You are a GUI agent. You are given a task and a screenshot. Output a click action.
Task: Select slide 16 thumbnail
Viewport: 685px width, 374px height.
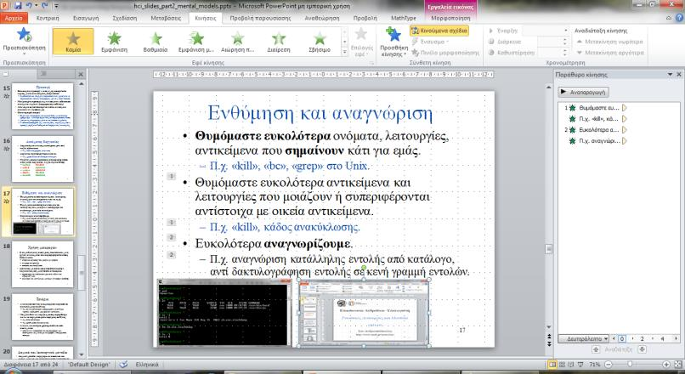(42, 159)
